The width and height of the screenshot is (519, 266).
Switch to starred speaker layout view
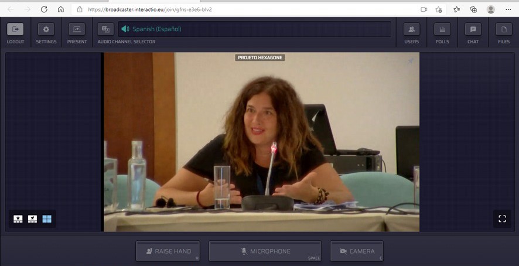pos(18,219)
